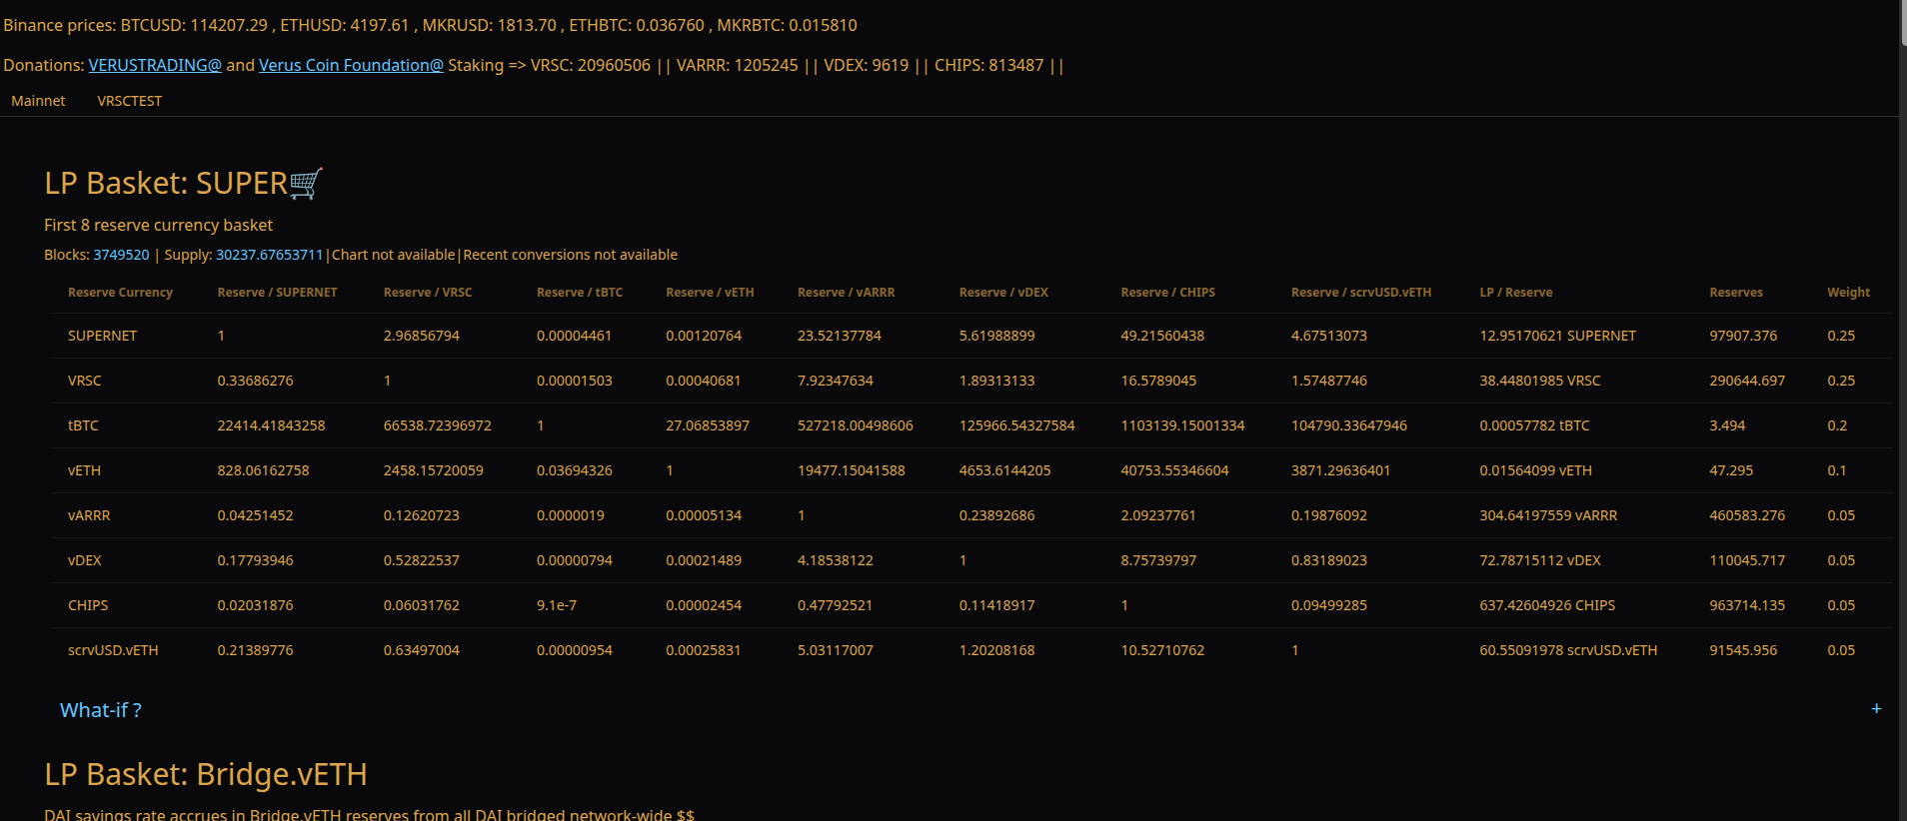Click the Weight column header

1848,293
